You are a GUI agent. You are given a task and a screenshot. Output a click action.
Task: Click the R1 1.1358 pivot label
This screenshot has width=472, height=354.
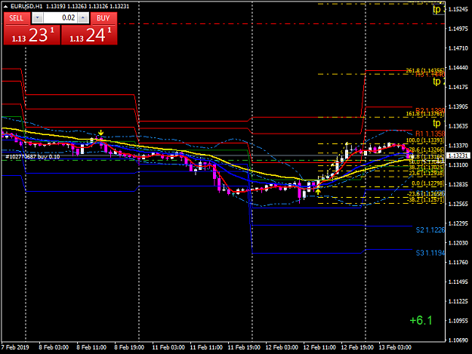pos(430,134)
